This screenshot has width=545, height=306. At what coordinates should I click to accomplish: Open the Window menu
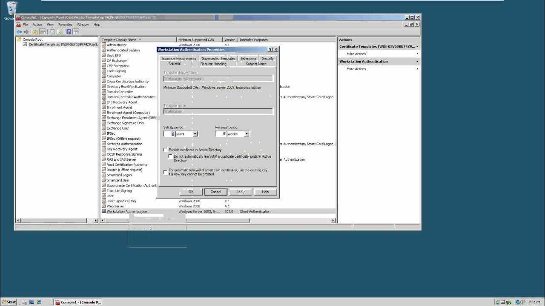pos(83,25)
